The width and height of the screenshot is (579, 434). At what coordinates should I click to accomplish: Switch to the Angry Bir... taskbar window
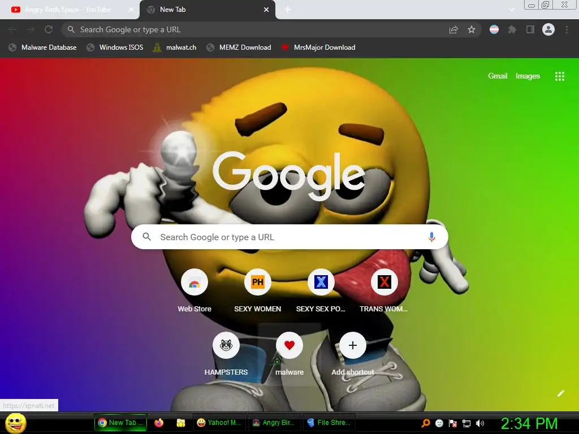coord(274,423)
